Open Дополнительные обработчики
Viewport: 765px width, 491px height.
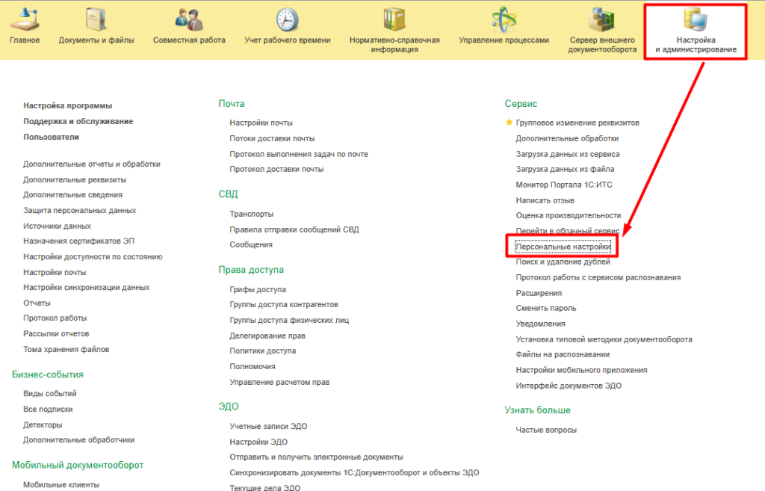78,439
